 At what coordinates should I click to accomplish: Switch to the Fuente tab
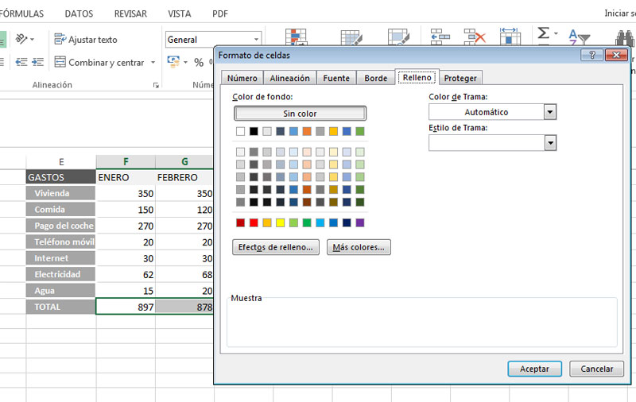point(336,78)
